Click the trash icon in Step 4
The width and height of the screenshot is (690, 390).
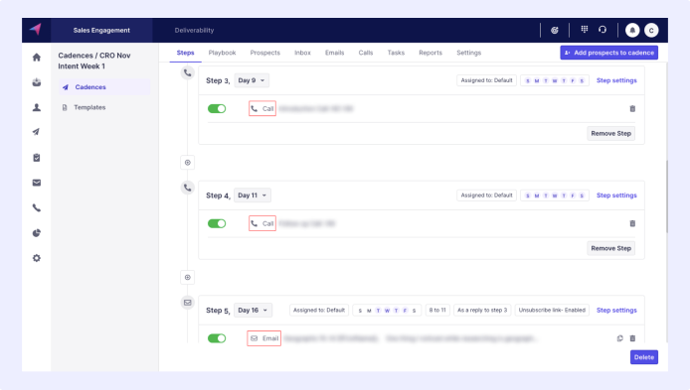tap(632, 223)
